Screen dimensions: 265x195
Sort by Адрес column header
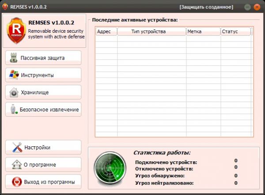pyautogui.click(x=106, y=31)
